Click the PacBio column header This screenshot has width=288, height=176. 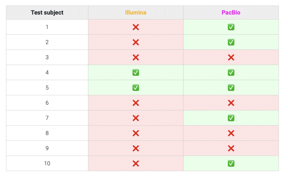click(231, 12)
